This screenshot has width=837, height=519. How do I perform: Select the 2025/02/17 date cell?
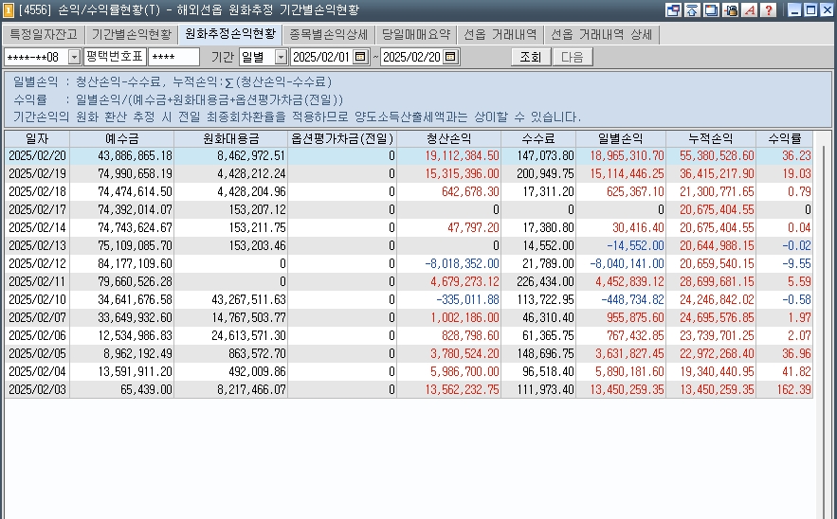(37, 209)
